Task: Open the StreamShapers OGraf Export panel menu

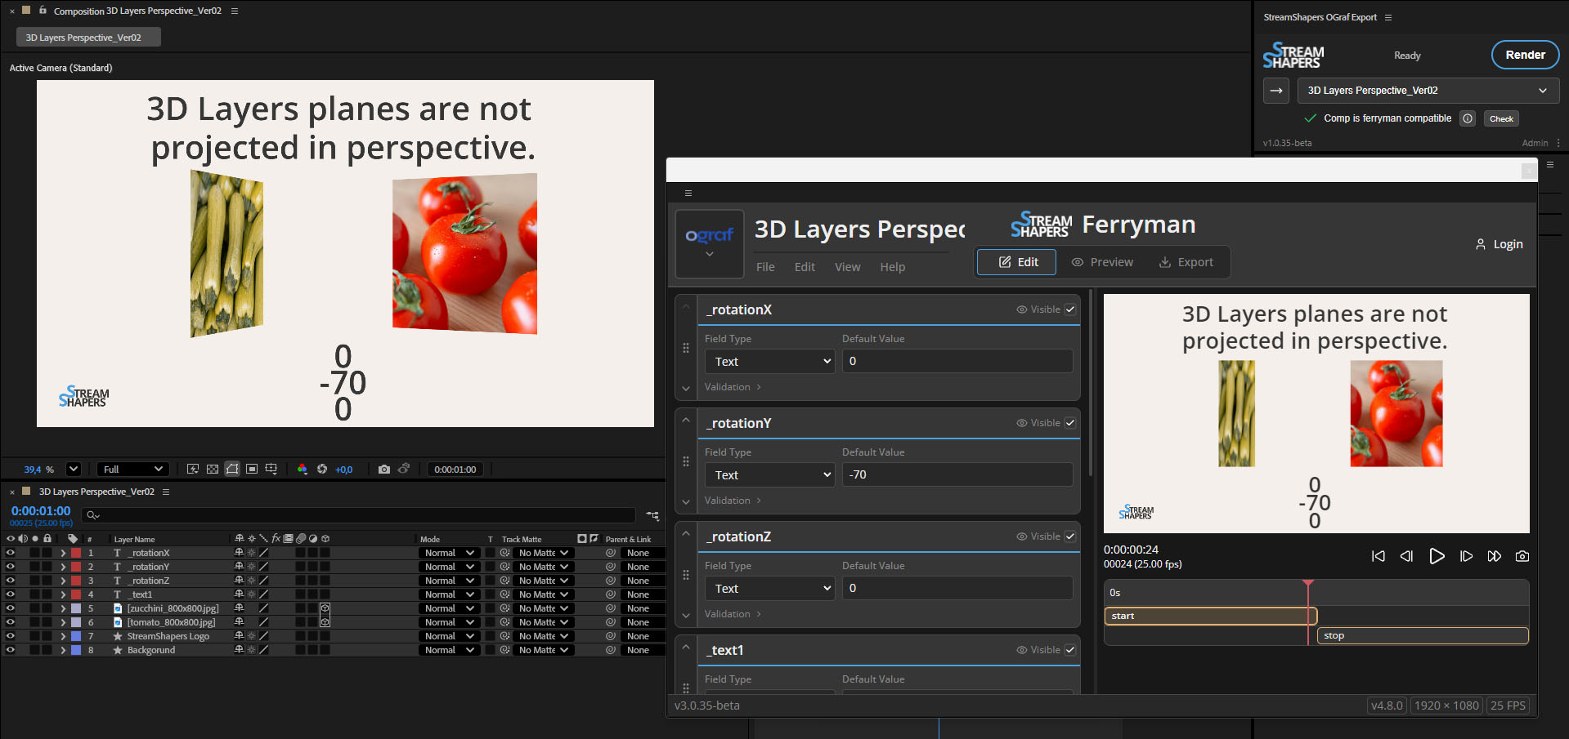Action: [1388, 17]
